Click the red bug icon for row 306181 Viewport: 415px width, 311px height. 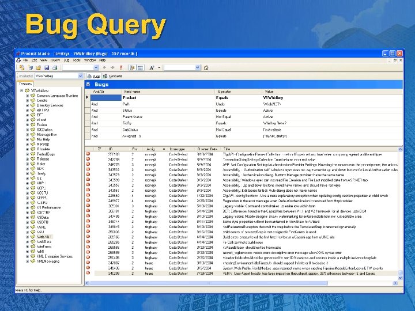tap(88, 211)
